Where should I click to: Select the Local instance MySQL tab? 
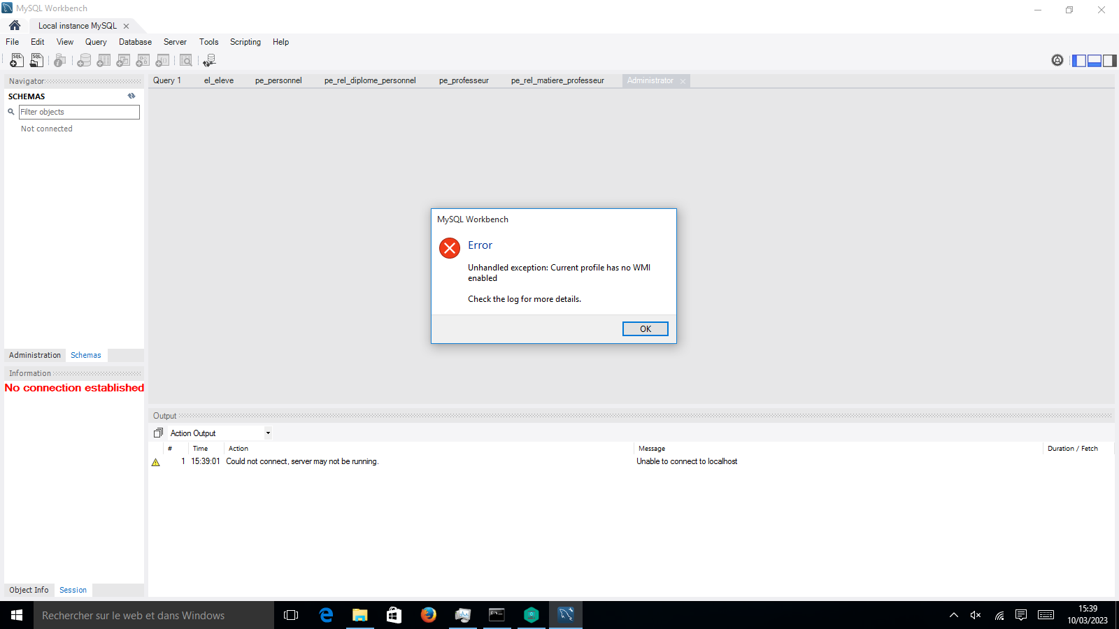pyautogui.click(x=78, y=26)
